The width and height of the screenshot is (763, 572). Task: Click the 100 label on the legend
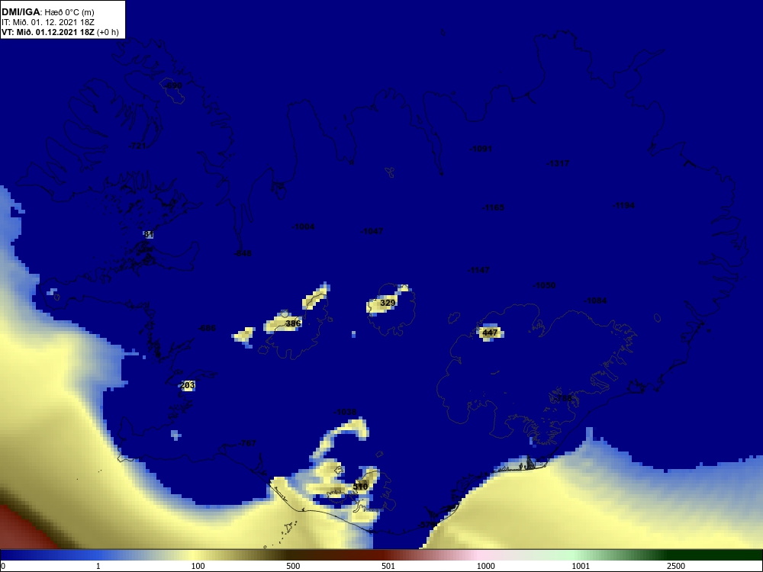(198, 566)
